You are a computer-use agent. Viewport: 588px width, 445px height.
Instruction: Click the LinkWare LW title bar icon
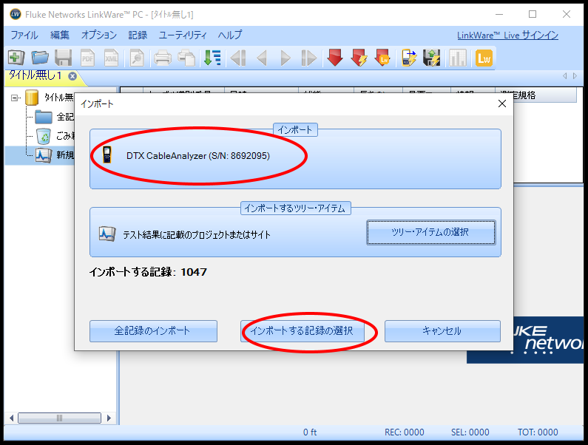coord(16,14)
